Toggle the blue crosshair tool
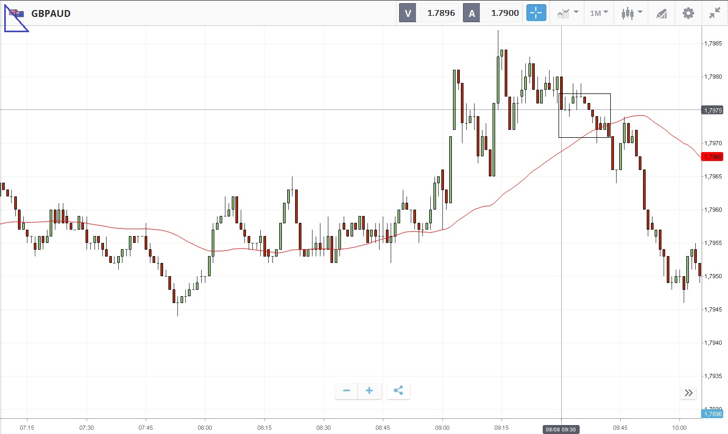This screenshot has height=434, width=728. [536, 13]
